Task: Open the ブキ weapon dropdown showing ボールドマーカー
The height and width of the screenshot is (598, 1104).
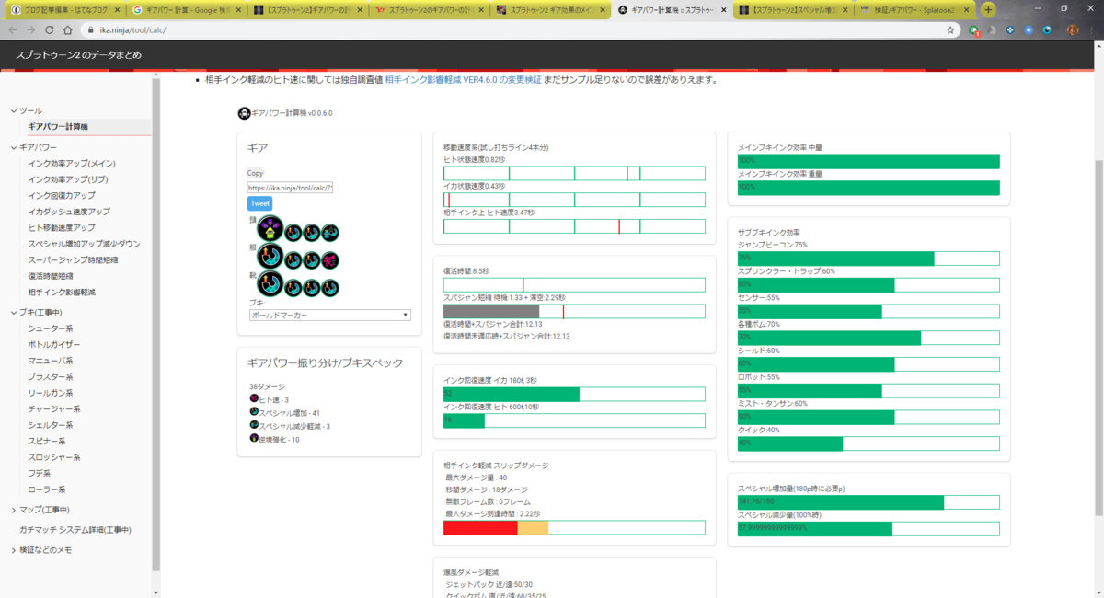Action: (x=329, y=315)
